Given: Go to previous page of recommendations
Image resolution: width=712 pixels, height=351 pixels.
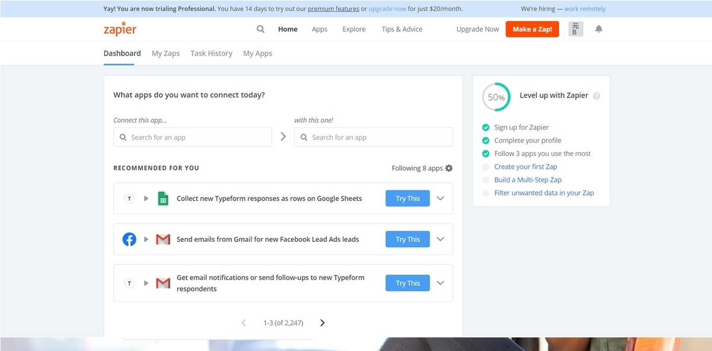Looking at the screenshot, I should tap(244, 323).
